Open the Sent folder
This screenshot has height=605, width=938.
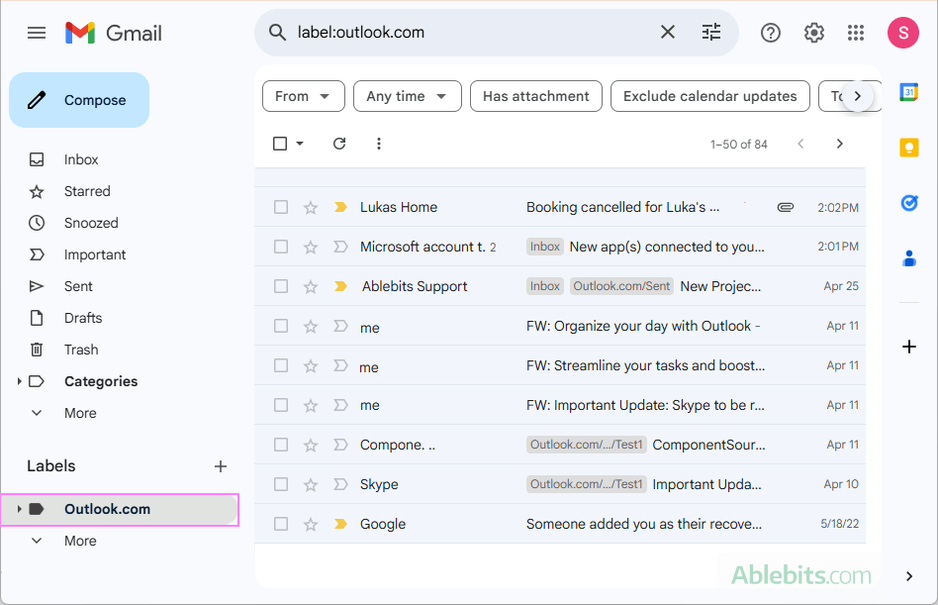pyautogui.click(x=78, y=286)
